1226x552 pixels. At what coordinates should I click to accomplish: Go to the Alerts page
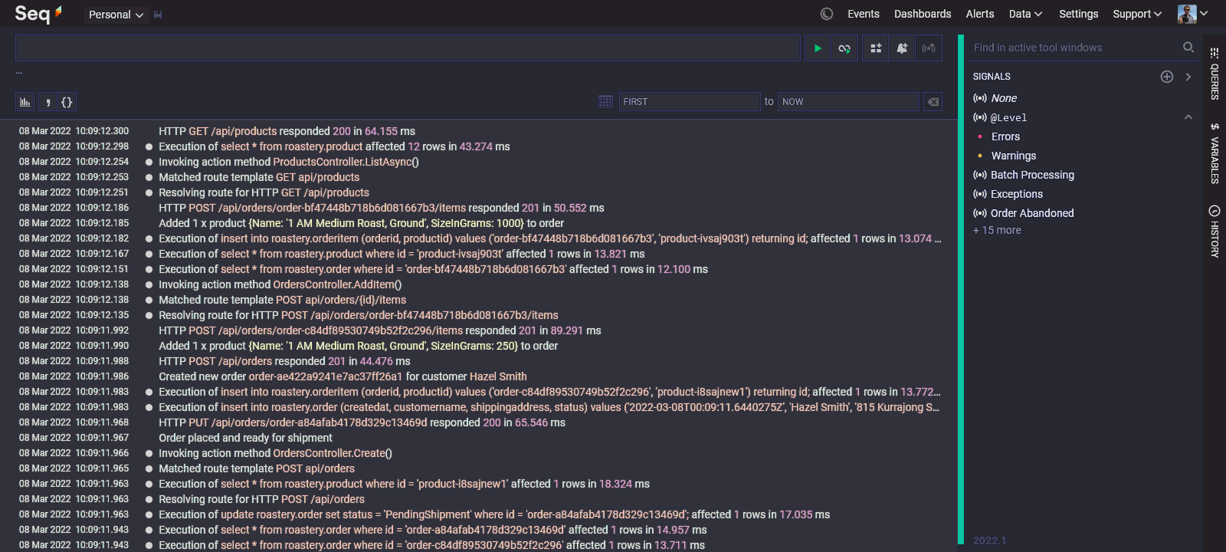coord(980,14)
